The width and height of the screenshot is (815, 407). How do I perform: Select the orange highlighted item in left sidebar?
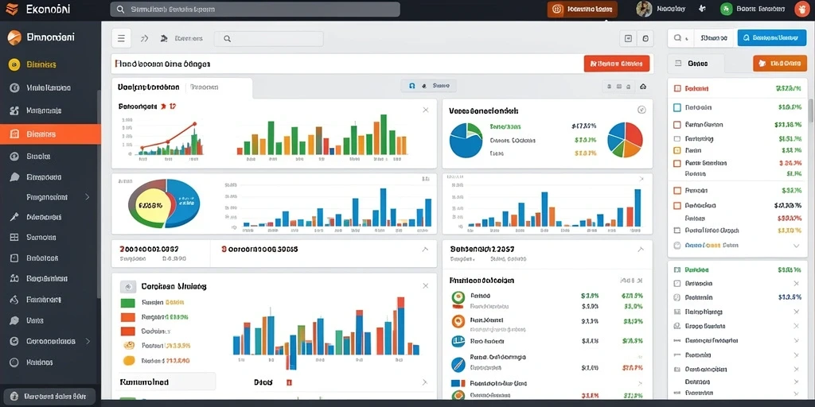pos(50,134)
